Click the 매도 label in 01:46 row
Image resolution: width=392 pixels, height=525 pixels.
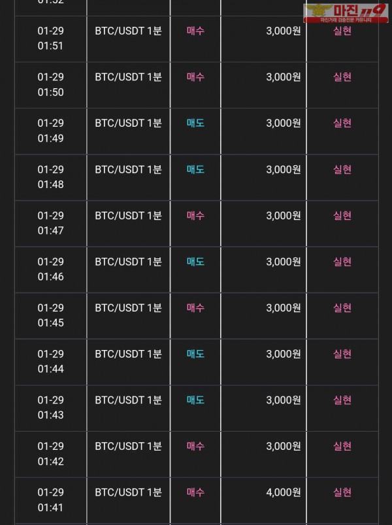[x=195, y=262]
